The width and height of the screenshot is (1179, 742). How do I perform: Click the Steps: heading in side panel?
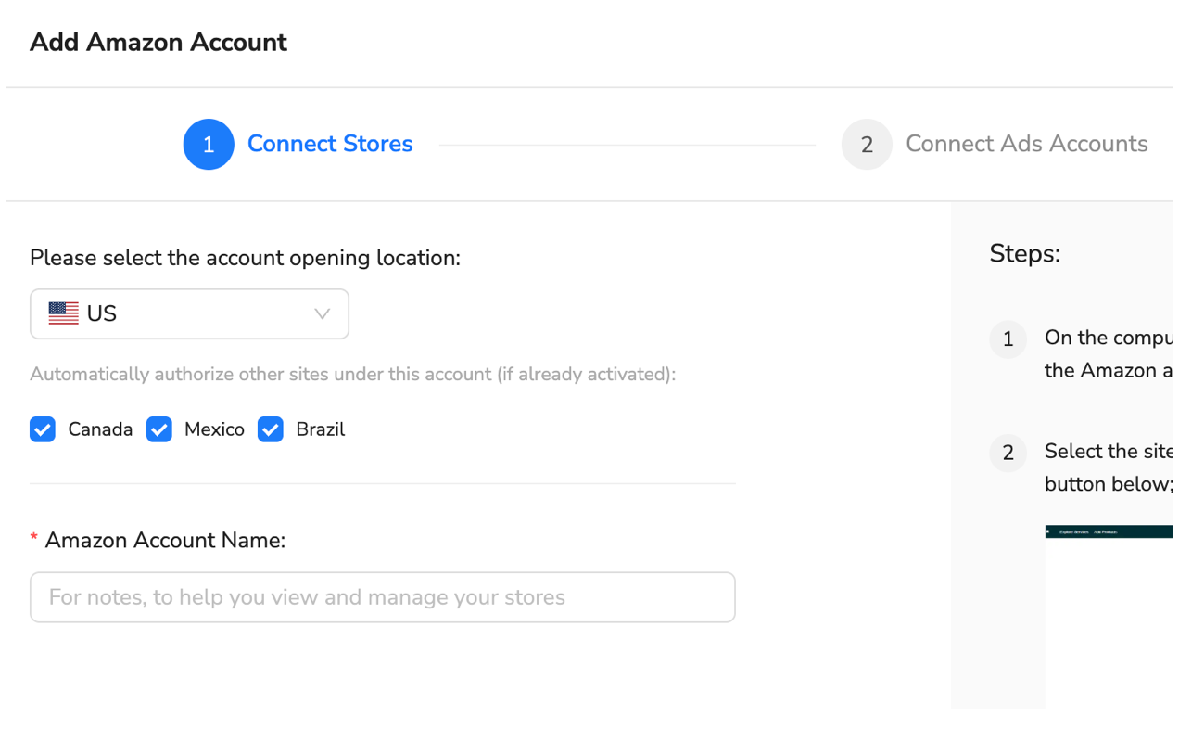(1025, 253)
